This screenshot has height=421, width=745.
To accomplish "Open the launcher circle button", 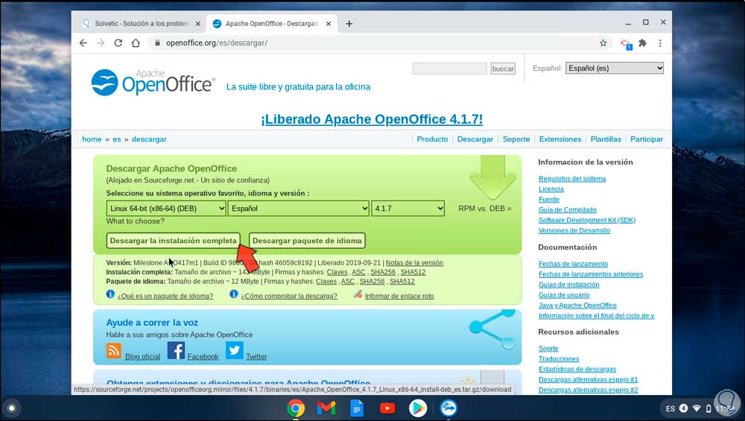I will pyautogui.click(x=12, y=408).
